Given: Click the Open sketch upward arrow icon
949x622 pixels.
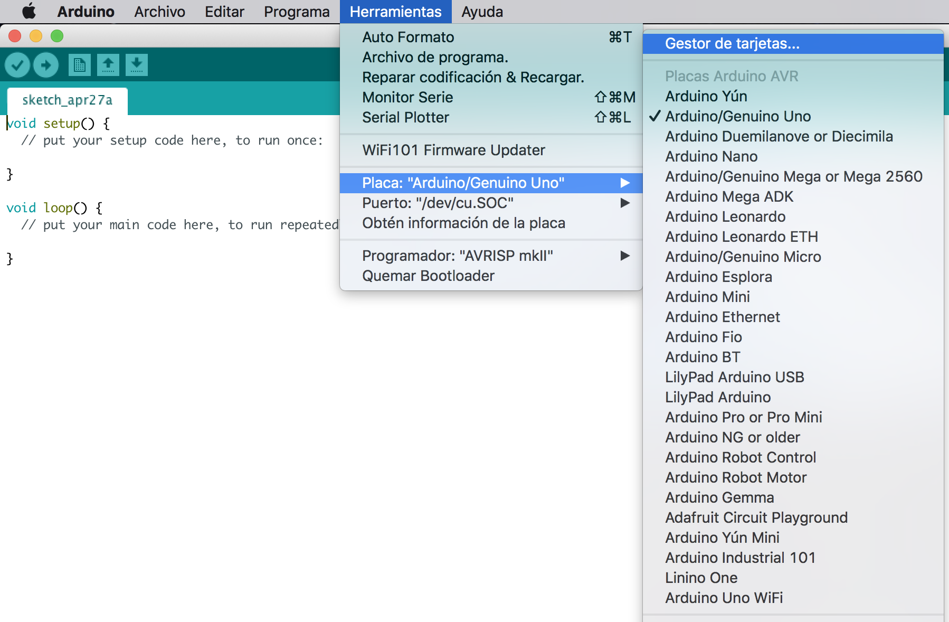Looking at the screenshot, I should pos(108,65).
